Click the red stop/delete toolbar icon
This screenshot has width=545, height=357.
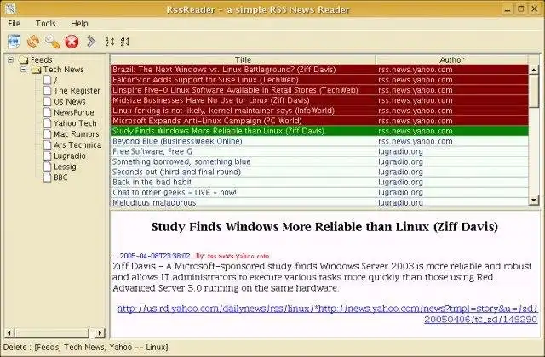click(x=72, y=42)
